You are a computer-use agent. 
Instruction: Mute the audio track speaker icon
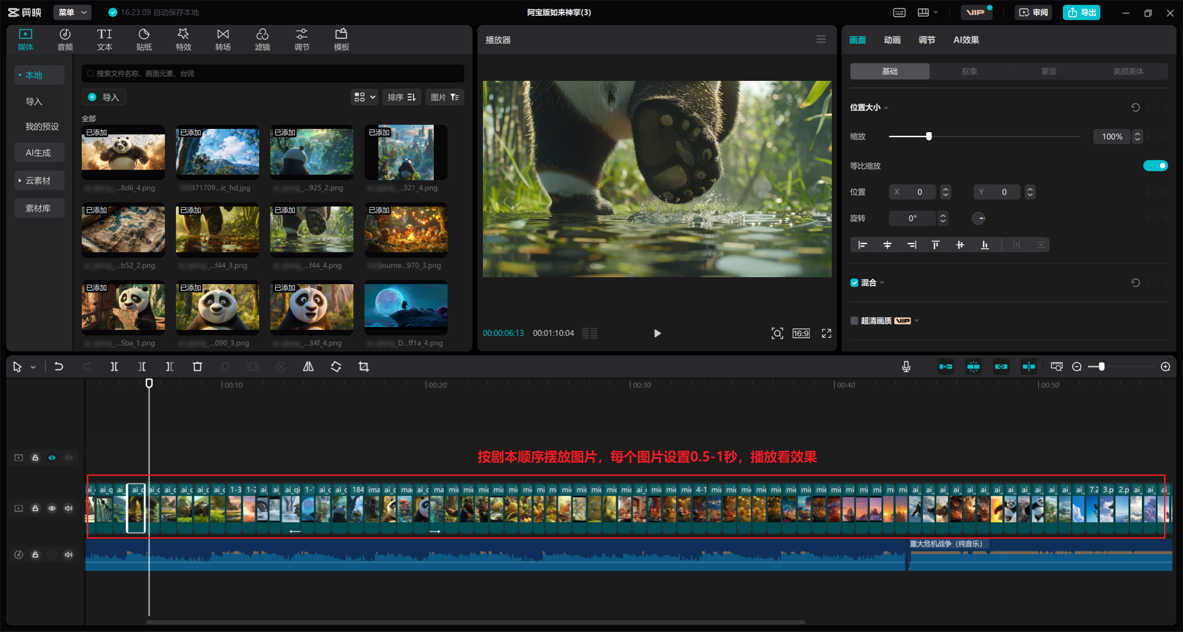pos(68,555)
